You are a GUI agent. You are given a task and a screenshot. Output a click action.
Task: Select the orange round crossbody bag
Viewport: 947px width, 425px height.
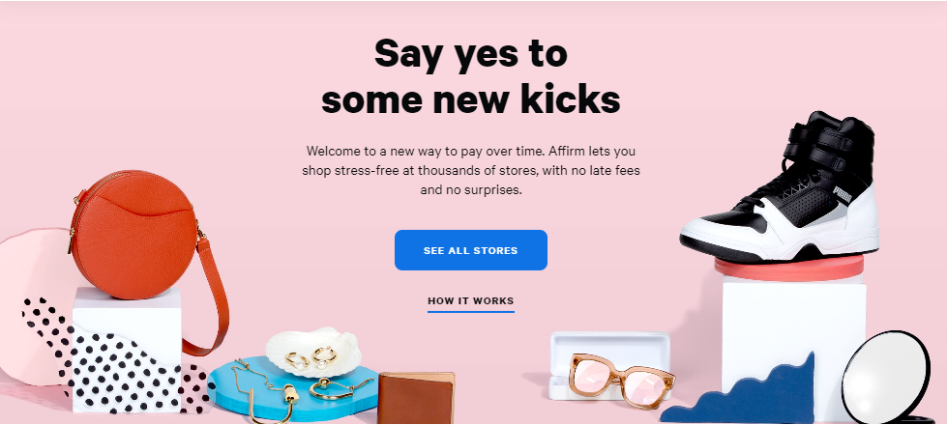[x=134, y=235]
